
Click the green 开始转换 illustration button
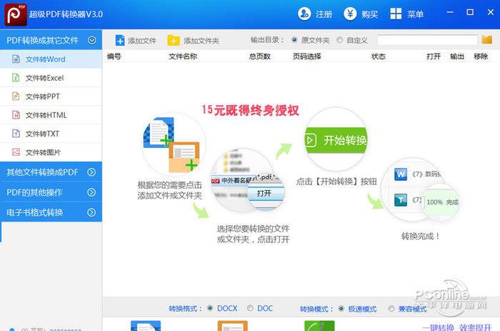tap(336, 140)
